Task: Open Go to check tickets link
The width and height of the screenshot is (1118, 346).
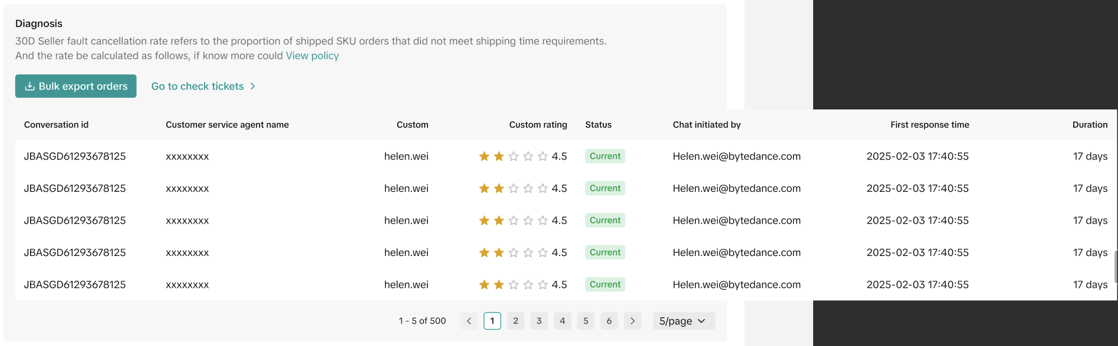Action: (203, 86)
